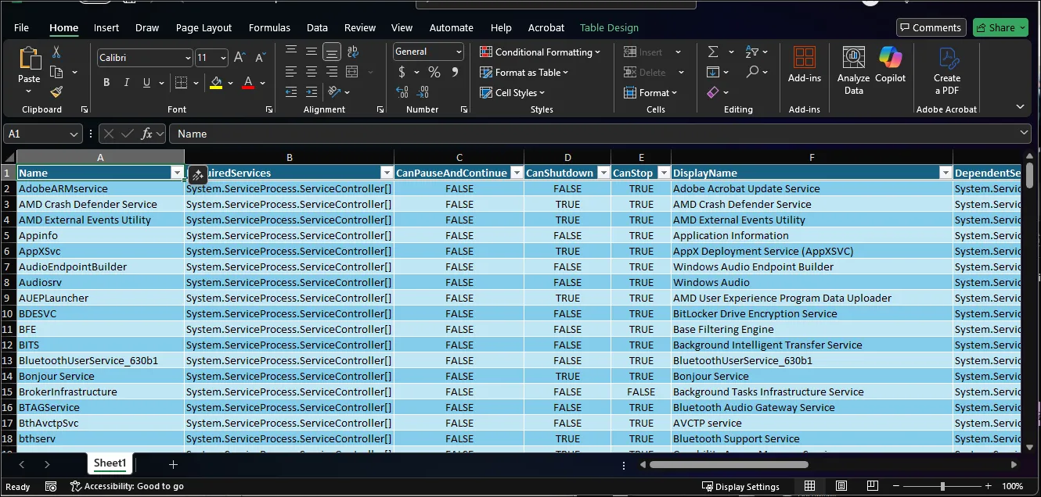
Task: Create a PDF using Adobe Acrobat
Action: [x=946, y=70]
